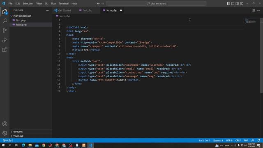Go back using the left arrow
Viewport: 263px width, 148px height.
coord(98,4)
